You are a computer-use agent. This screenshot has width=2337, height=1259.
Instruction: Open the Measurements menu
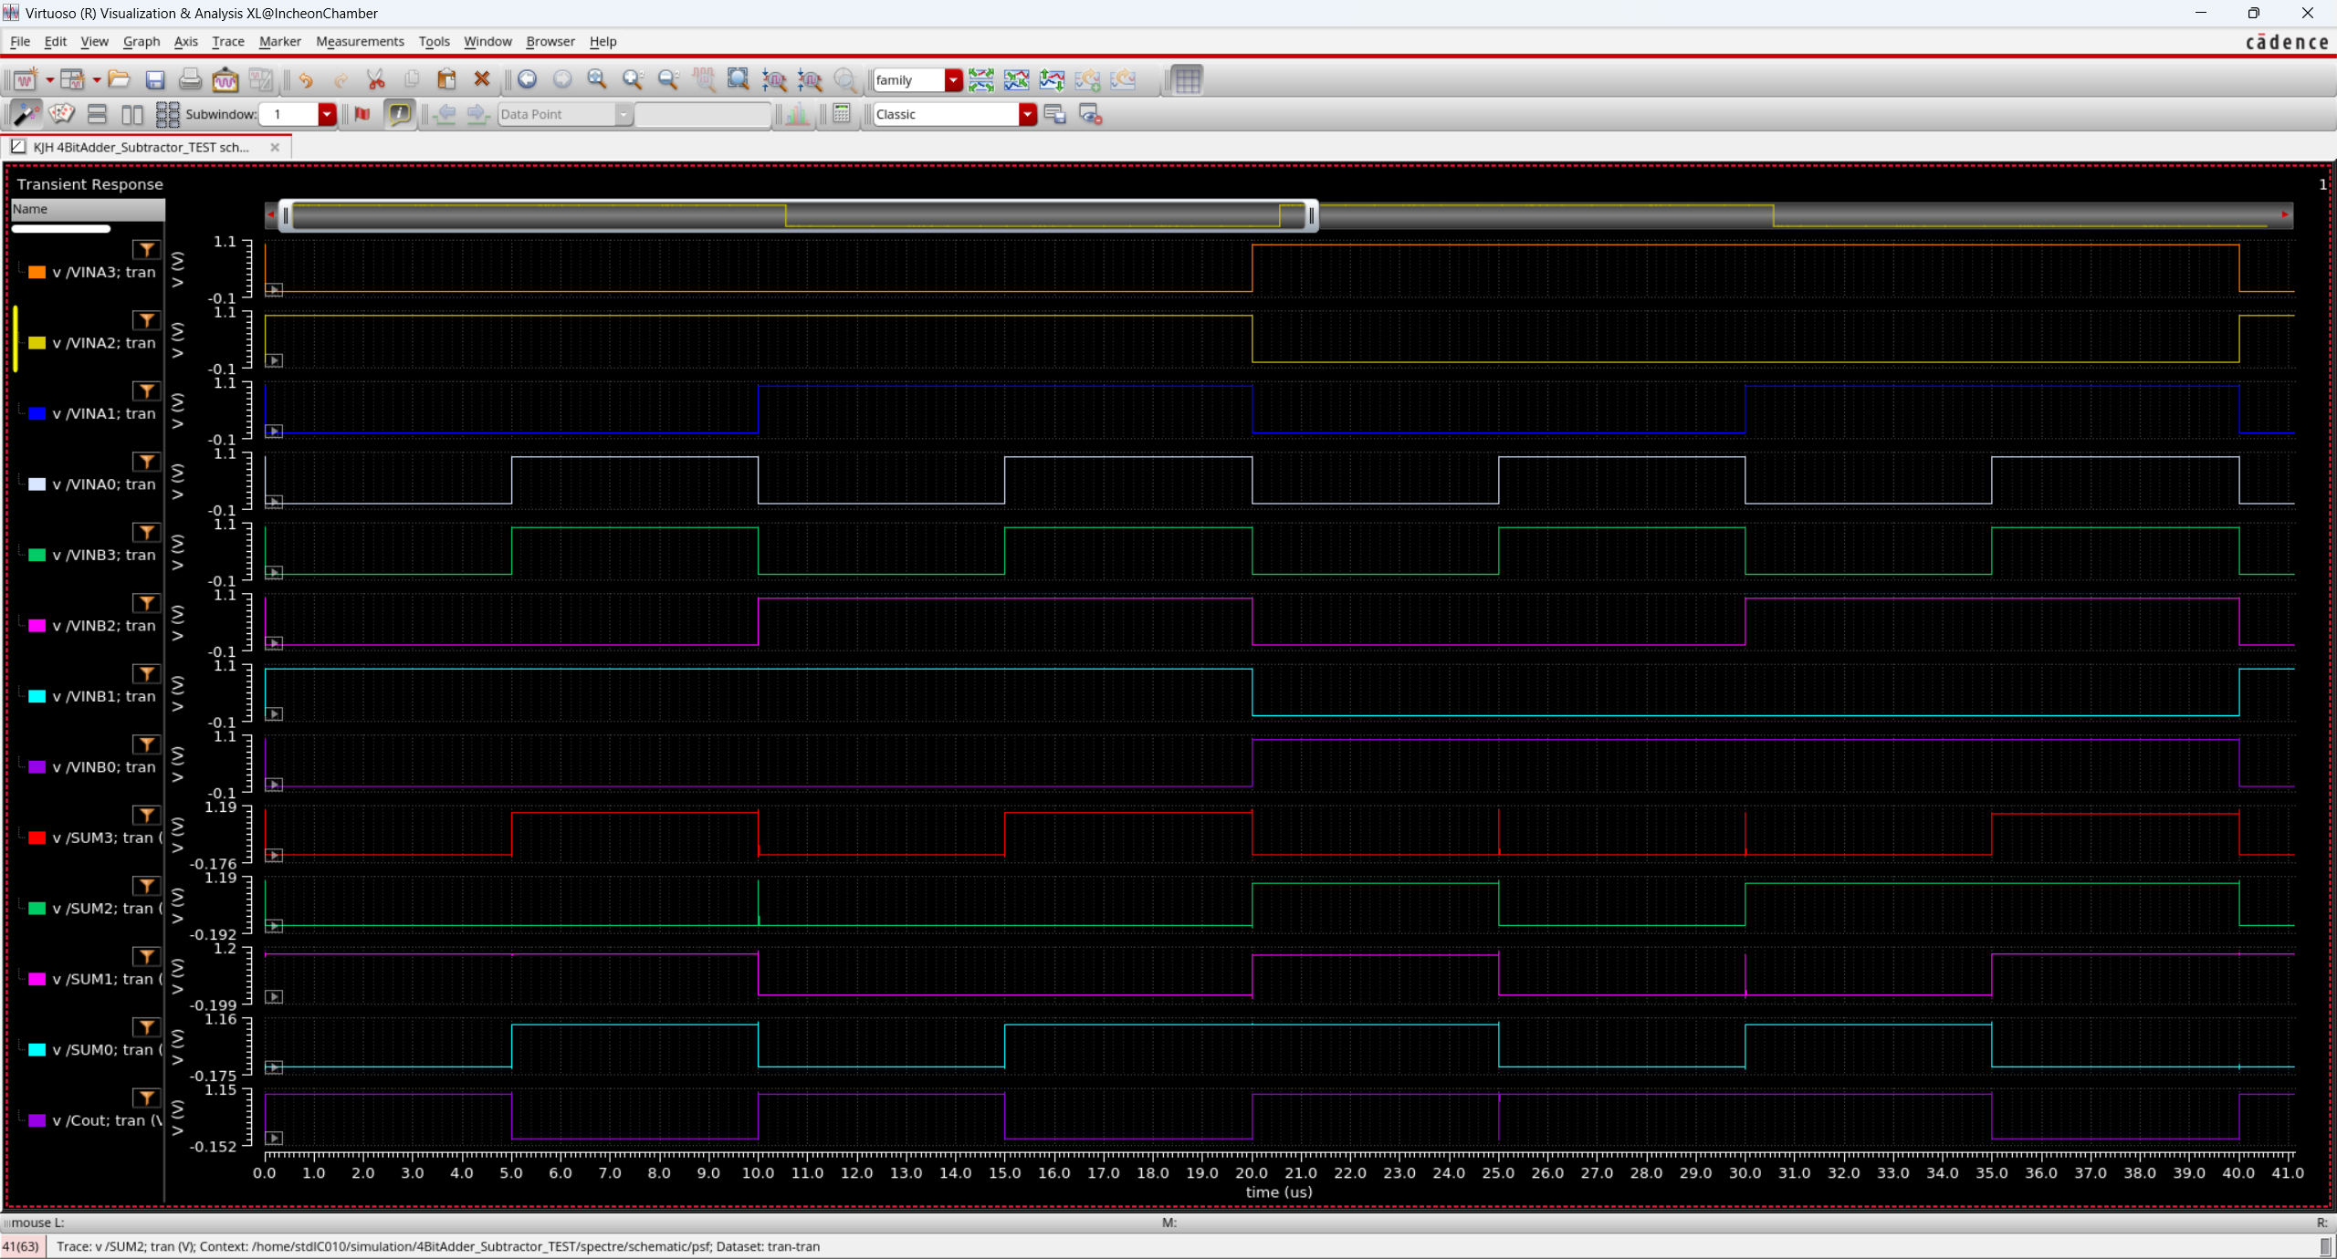click(x=360, y=41)
